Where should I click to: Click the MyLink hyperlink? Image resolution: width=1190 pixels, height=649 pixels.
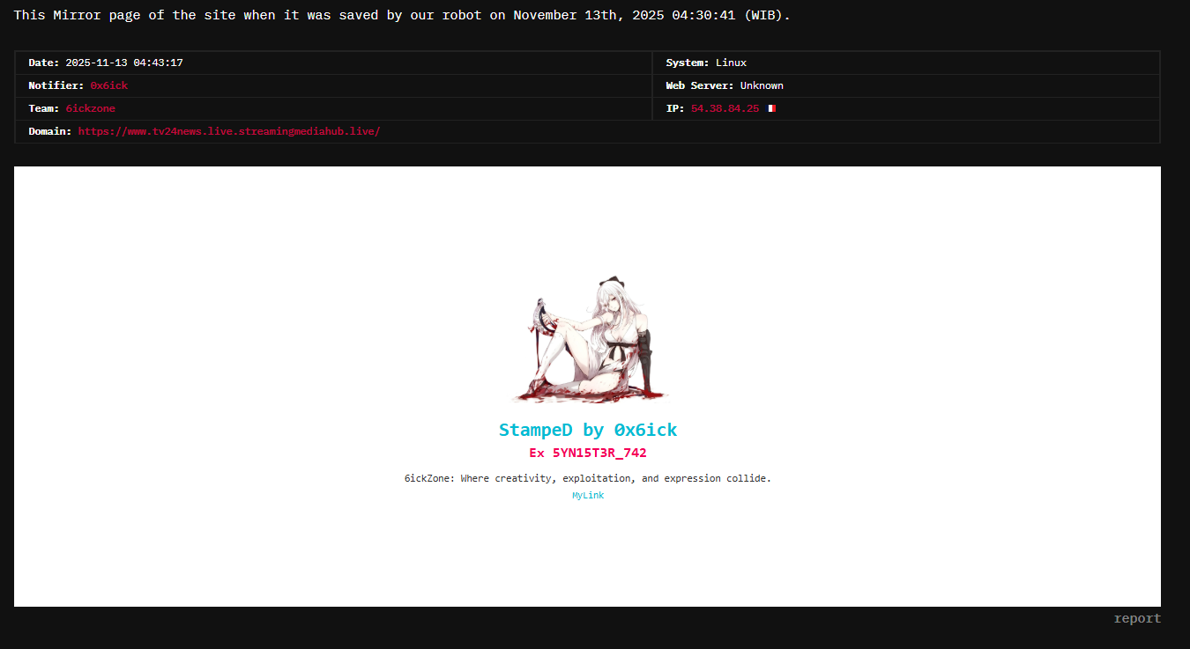(588, 496)
